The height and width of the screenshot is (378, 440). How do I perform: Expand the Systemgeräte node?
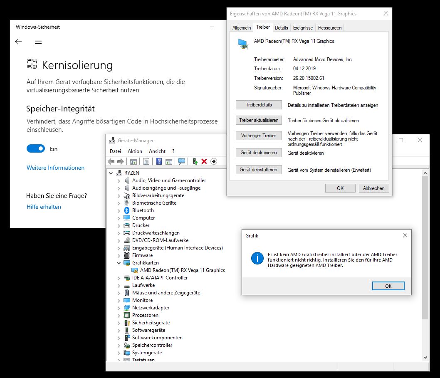119,353
